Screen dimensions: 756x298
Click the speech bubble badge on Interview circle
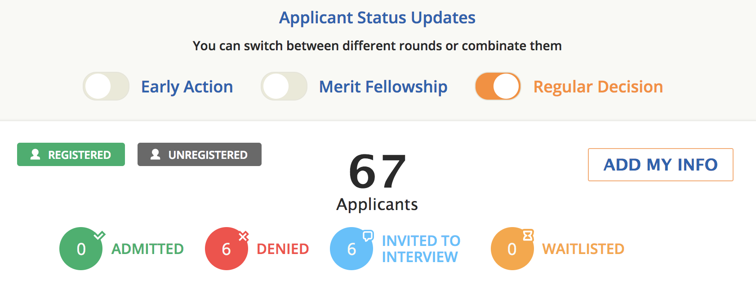tap(368, 236)
